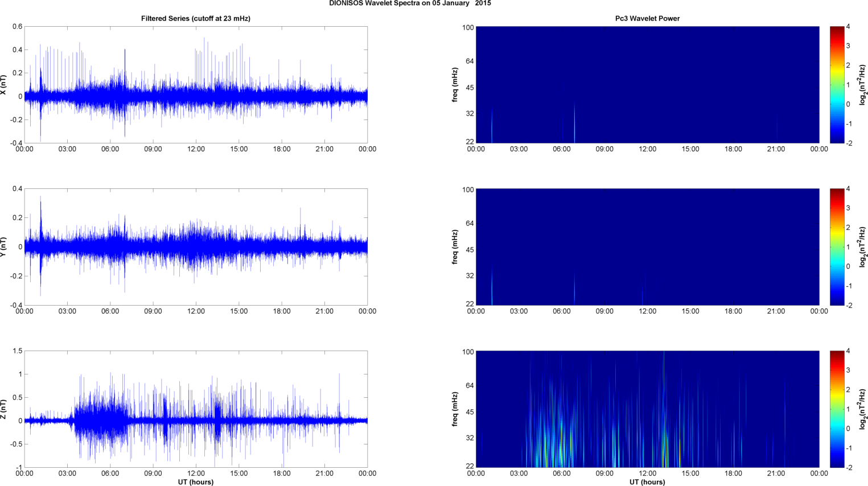
Task: Click the 32 frequency tick on middle spectrogram
Action: pos(469,276)
